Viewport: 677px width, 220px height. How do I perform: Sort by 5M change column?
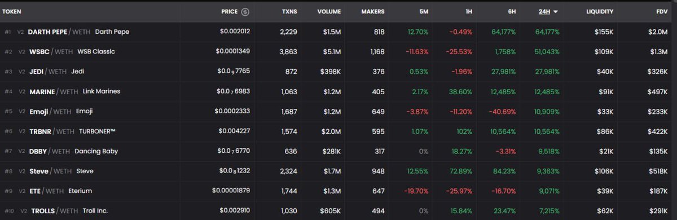pos(423,12)
